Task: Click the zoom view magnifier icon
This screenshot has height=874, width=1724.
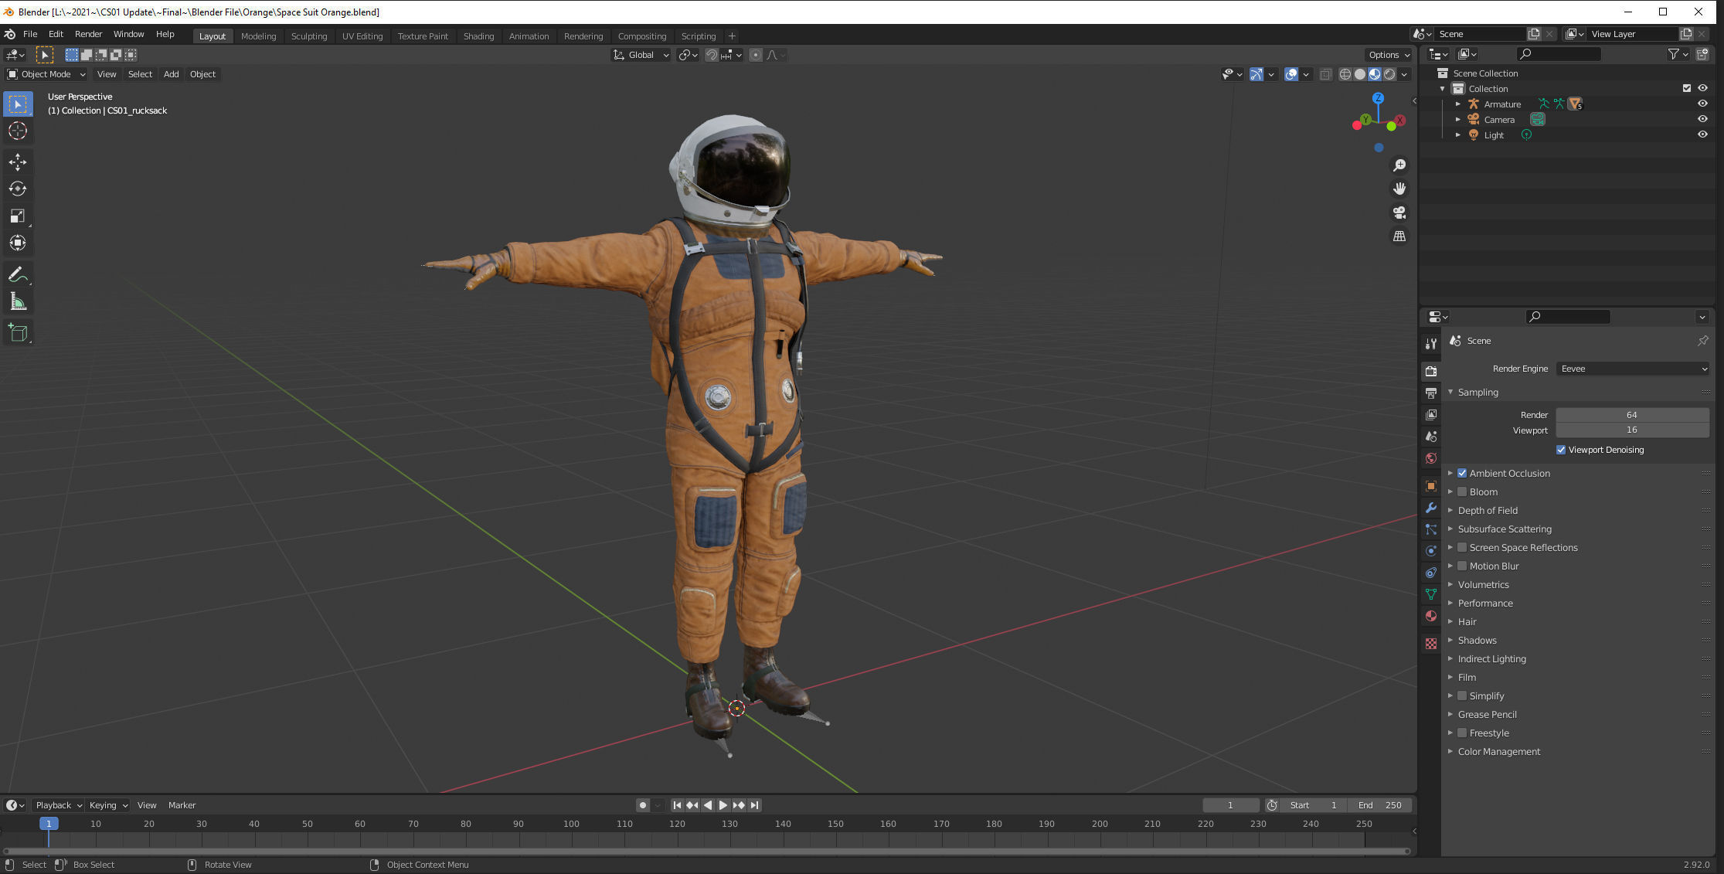Action: (x=1399, y=165)
